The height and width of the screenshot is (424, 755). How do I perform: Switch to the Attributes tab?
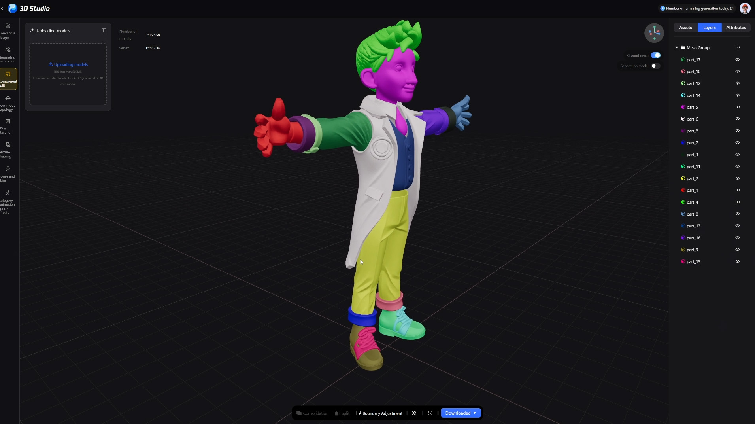click(x=736, y=28)
